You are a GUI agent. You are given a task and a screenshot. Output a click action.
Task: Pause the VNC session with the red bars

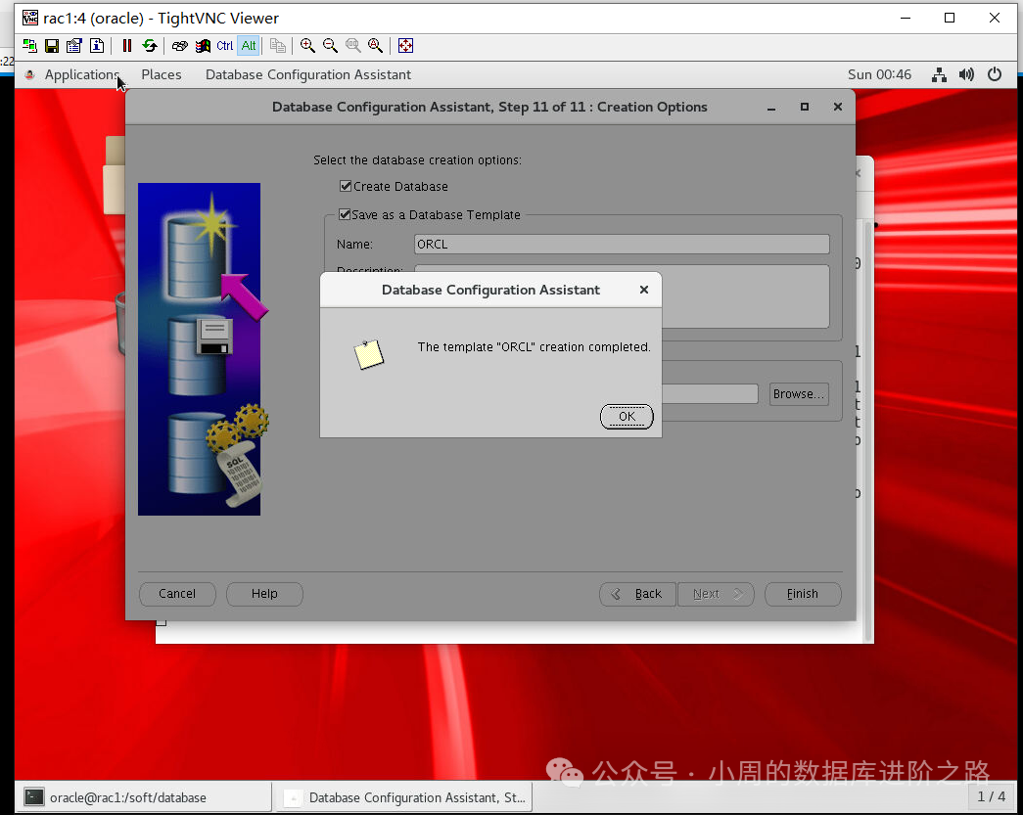(126, 46)
